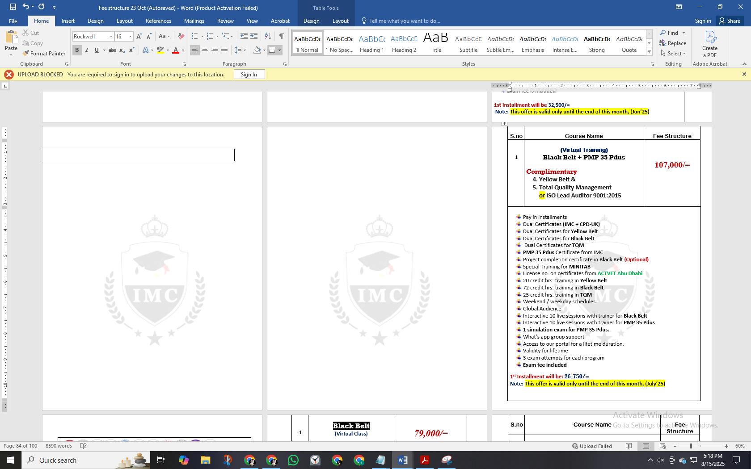Apply subscript formatting

[x=122, y=50]
